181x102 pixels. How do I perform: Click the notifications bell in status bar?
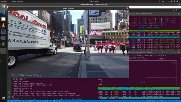pos(179,101)
